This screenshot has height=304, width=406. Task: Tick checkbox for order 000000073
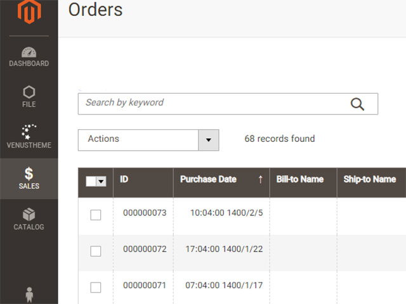(x=96, y=215)
